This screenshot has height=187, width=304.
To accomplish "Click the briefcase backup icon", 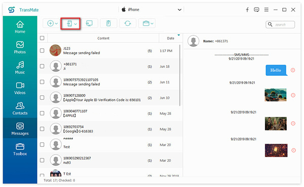I will 146,23.
